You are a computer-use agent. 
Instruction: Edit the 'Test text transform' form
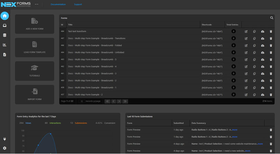[246, 31]
